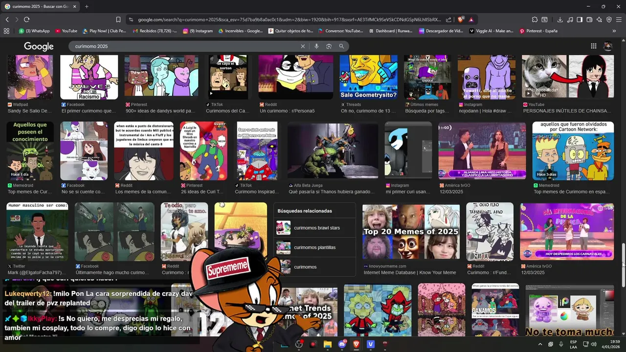Clear the Google search box with X
Screen dimensions: 626x352
tap(303, 46)
